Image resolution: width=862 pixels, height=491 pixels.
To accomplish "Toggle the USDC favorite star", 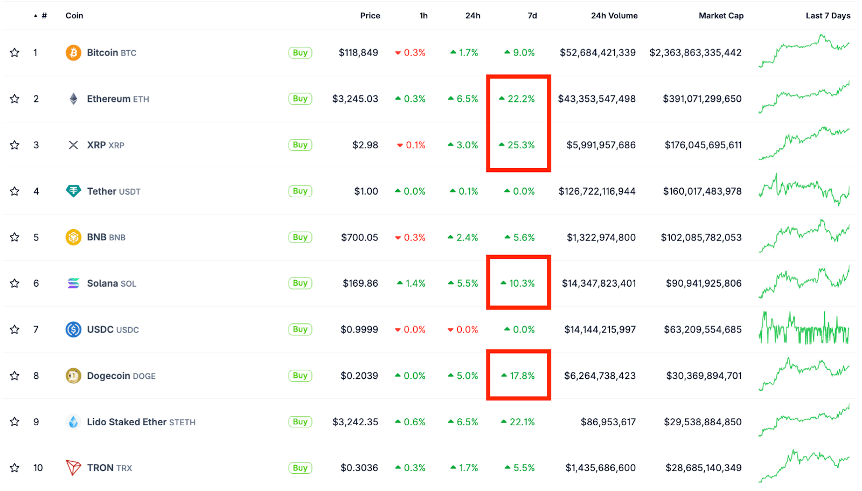I will [15, 329].
